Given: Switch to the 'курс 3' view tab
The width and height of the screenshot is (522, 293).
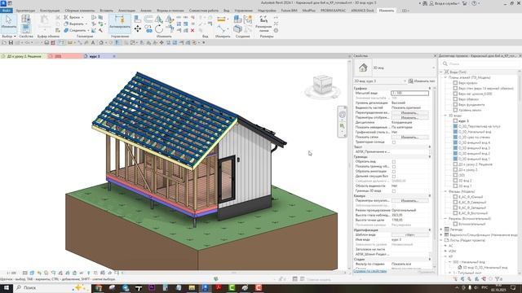Looking at the screenshot, I should click(95, 56).
